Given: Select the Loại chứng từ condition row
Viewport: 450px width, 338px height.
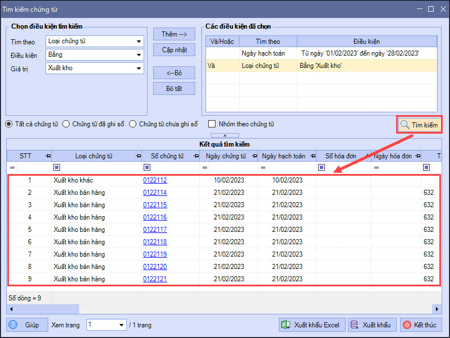Looking at the screenshot, I should click(320, 65).
